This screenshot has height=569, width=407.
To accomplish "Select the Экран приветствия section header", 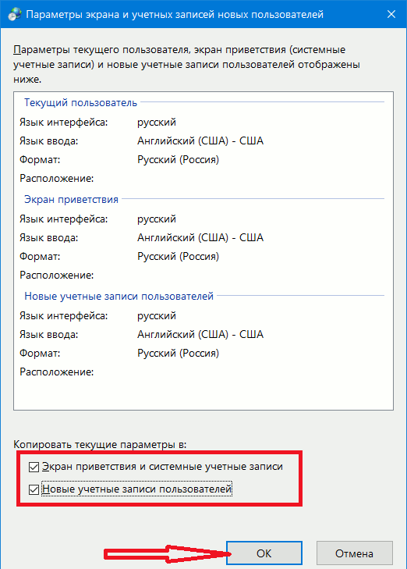I will click(x=71, y=199).
